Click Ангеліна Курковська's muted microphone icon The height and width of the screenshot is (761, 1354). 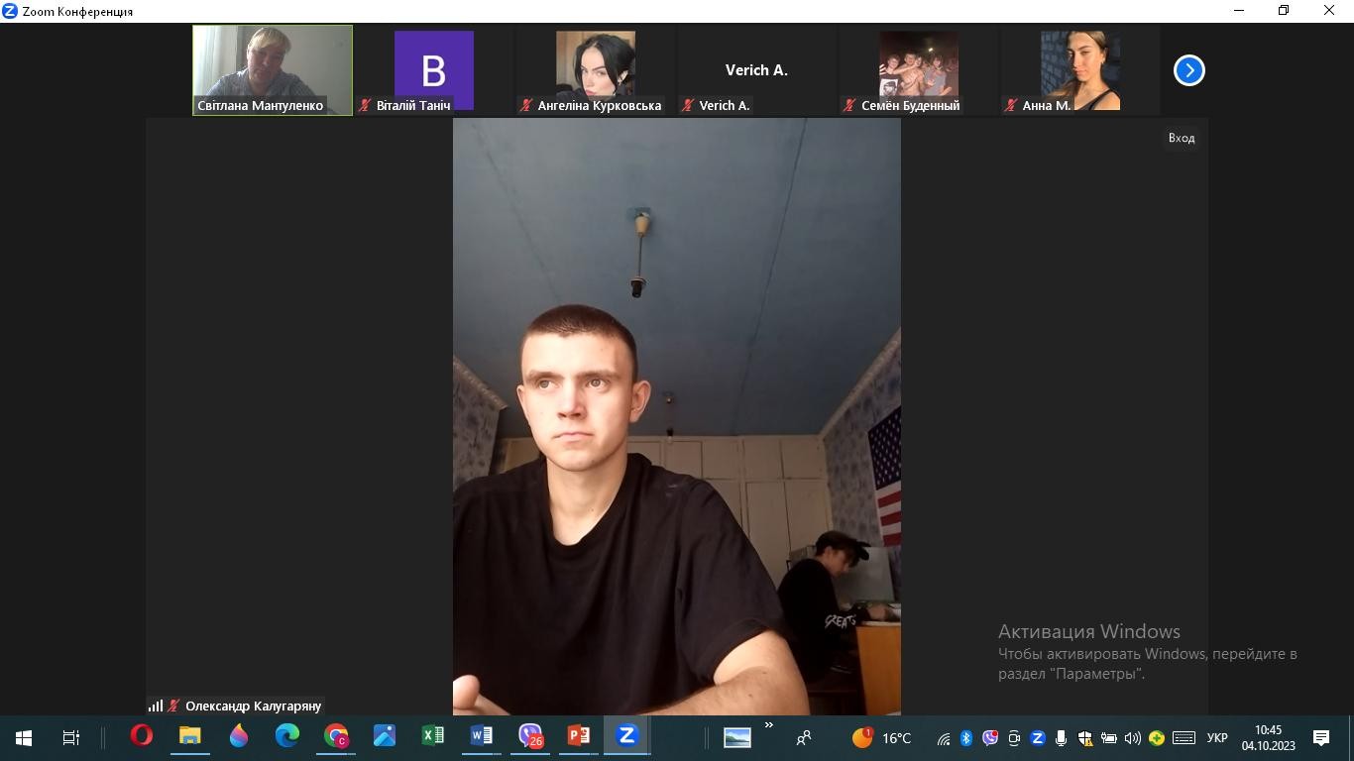point(526,105)
